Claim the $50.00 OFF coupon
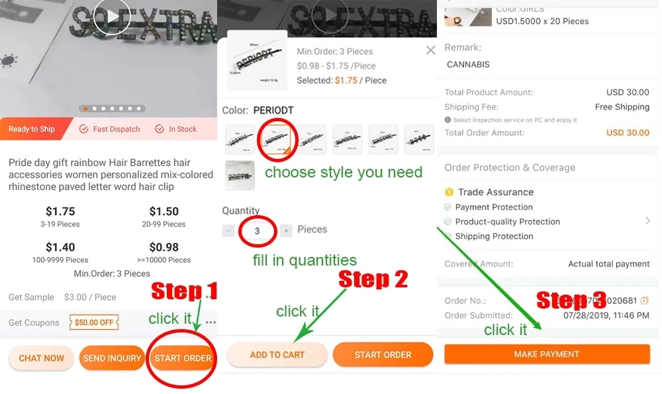 (94, 322)
